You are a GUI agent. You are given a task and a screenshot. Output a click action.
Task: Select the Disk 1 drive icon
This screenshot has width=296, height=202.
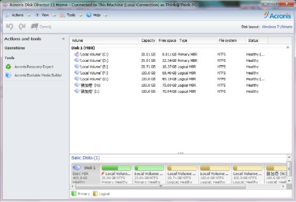click(x=77, y=167)
